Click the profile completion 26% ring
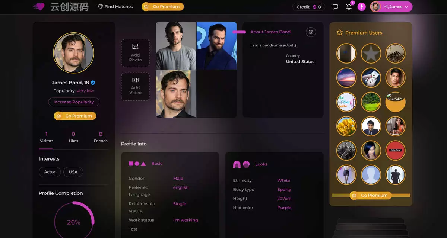447x238 pixels. [74, 222]
